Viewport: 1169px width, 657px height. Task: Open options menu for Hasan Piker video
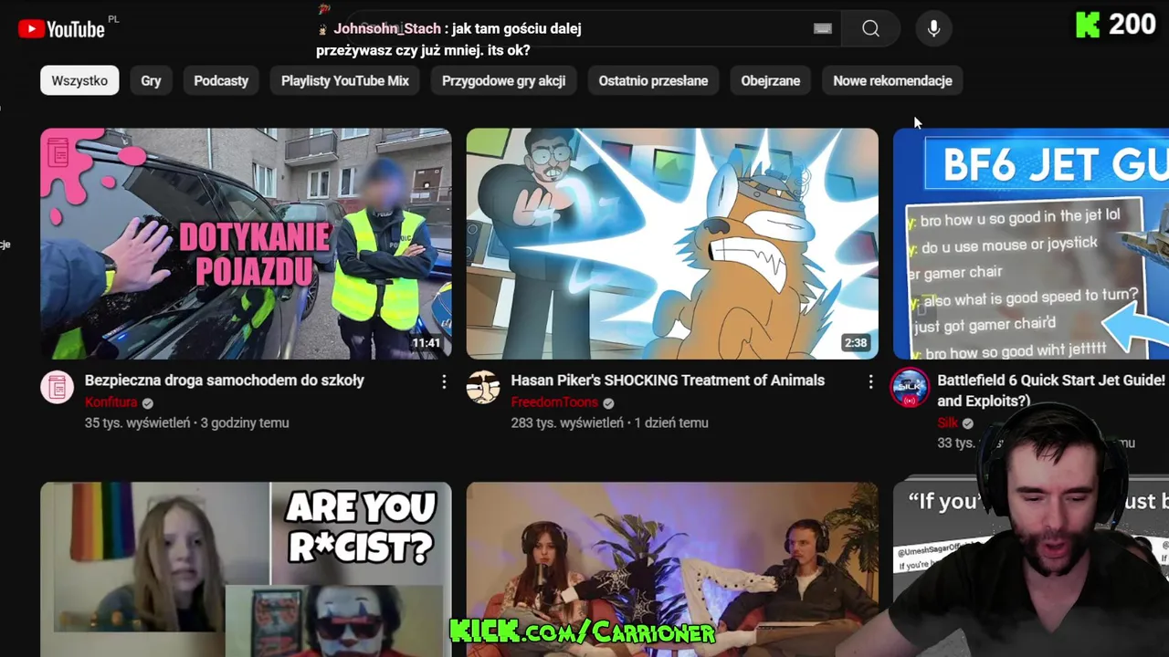point(870,381)
